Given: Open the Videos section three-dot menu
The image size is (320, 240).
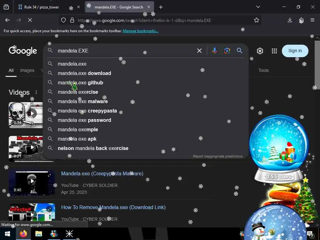Looking at the screenshot, I should click(x=36, y=92).
